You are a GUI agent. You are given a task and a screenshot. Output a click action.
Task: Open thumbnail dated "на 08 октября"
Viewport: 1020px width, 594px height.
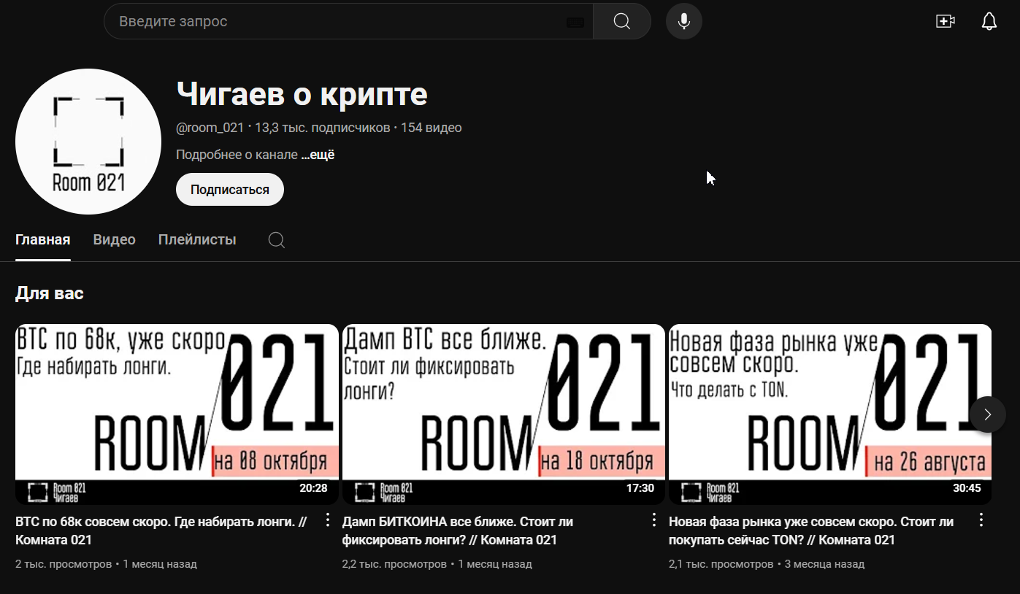coord(177,414)
